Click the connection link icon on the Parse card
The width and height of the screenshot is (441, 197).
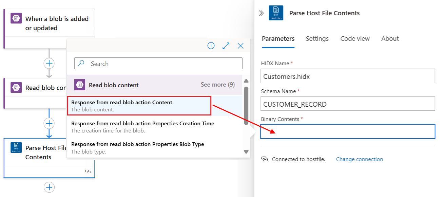pyautogui.click(x=88, y=172)
